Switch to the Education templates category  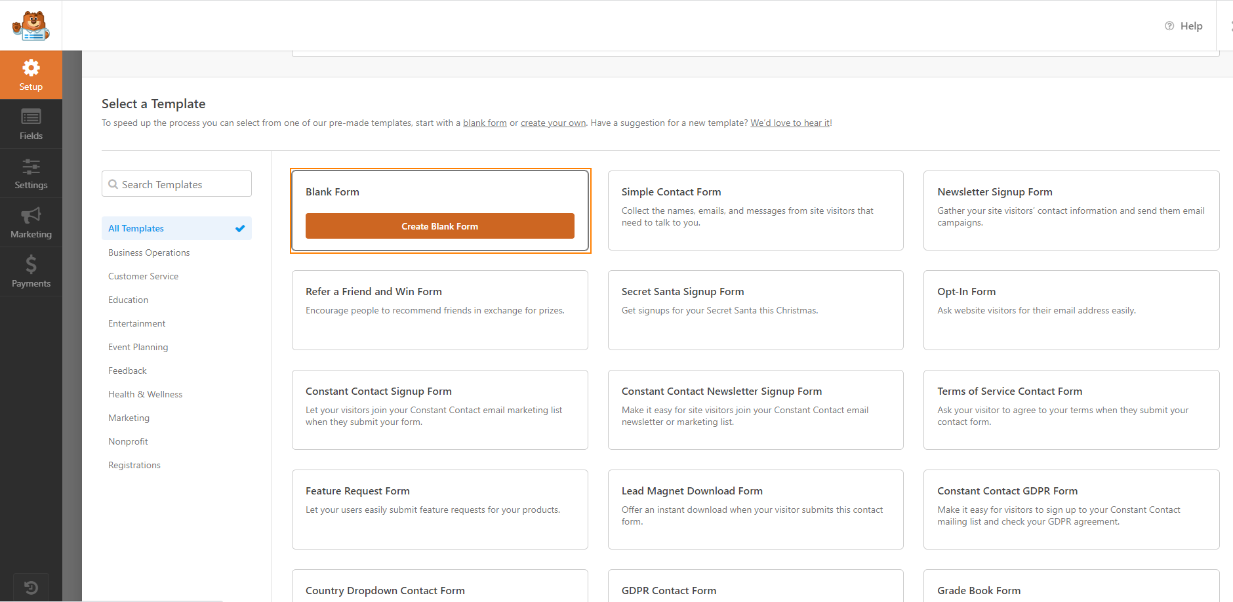tap(128, 300)
